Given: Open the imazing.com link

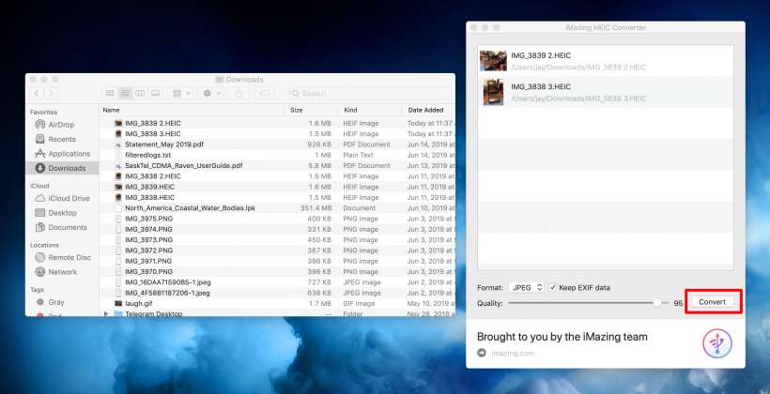Looking at the screenshot, I should 513,353.
